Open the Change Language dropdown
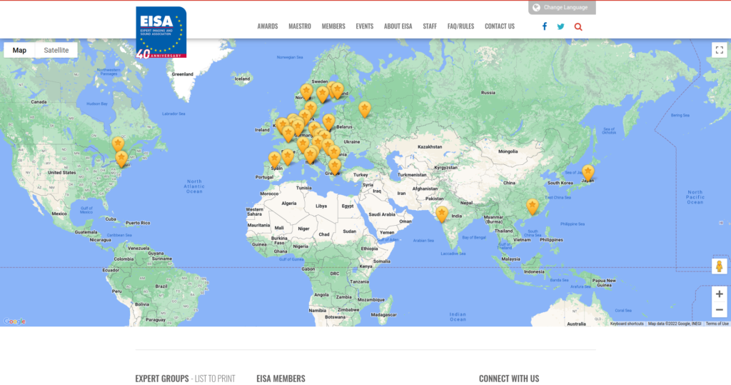The image size is (731, 385). pyautogui.click(x=562, y=7)
